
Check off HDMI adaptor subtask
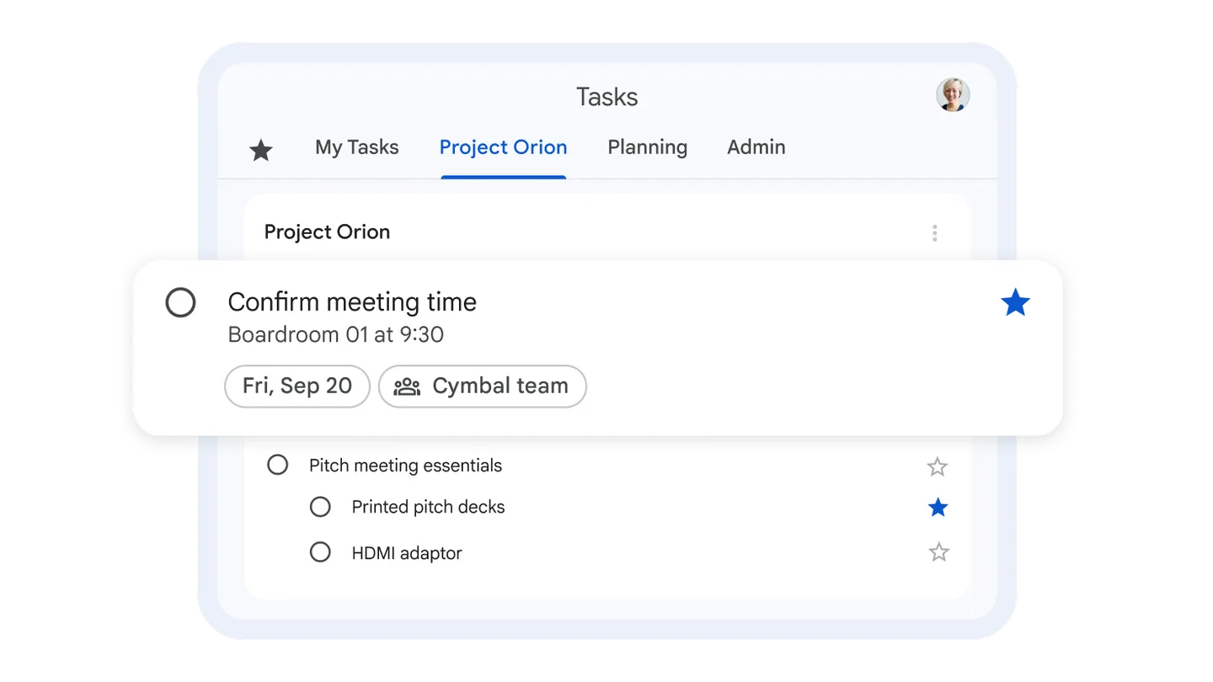[x=320, y=552]
